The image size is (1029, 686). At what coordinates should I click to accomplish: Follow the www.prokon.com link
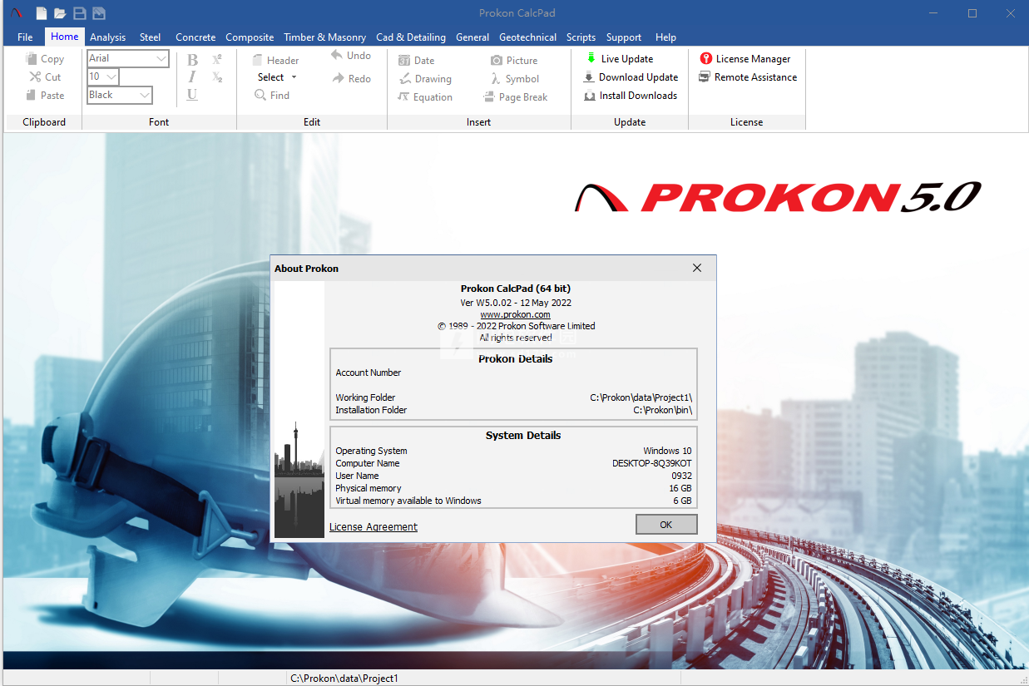pos(515,315)
